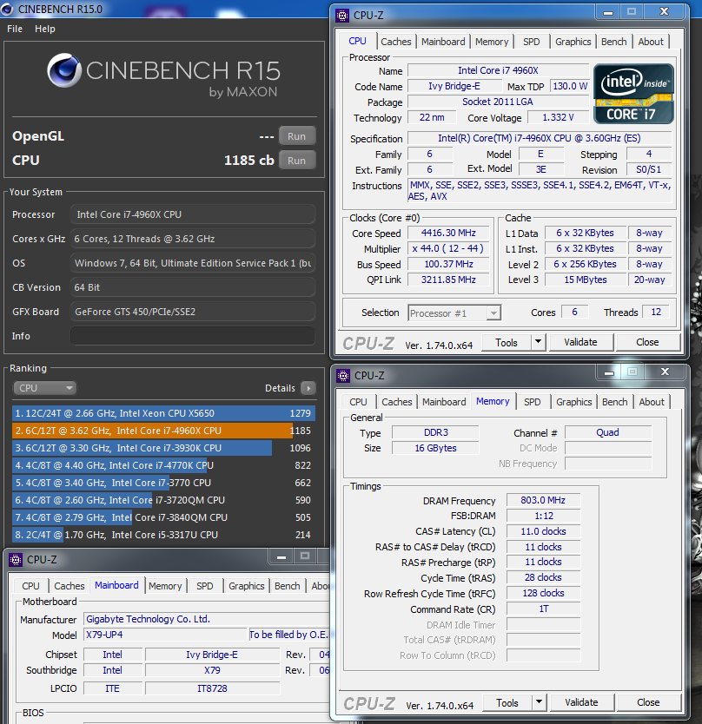Screen dimensions: 702x724
Task: Click Tools button in top CPU-Z window
Action: click(x=507, y=343)
